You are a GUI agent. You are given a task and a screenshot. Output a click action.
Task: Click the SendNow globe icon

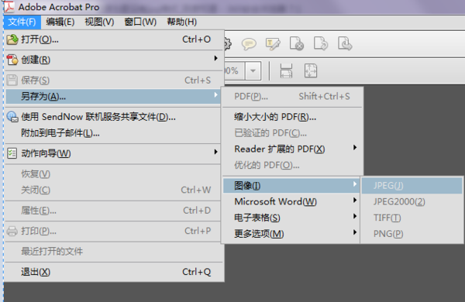coord(12,117)
